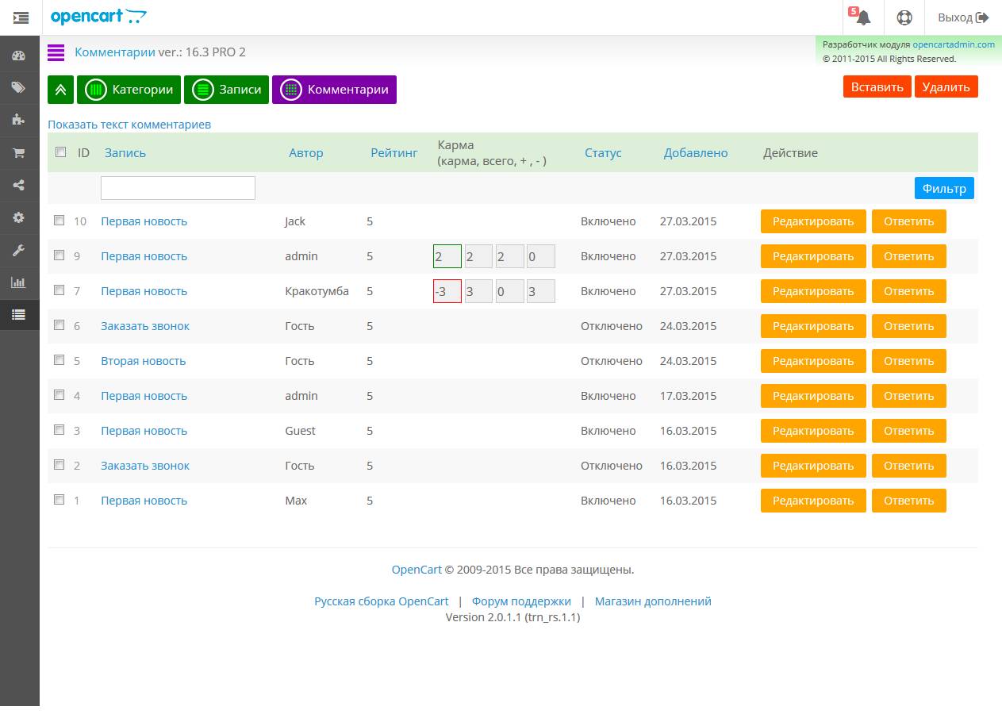Toggle the sidebar menu expander at top left
The image size is (1002, 718).
tap(21, 17)
